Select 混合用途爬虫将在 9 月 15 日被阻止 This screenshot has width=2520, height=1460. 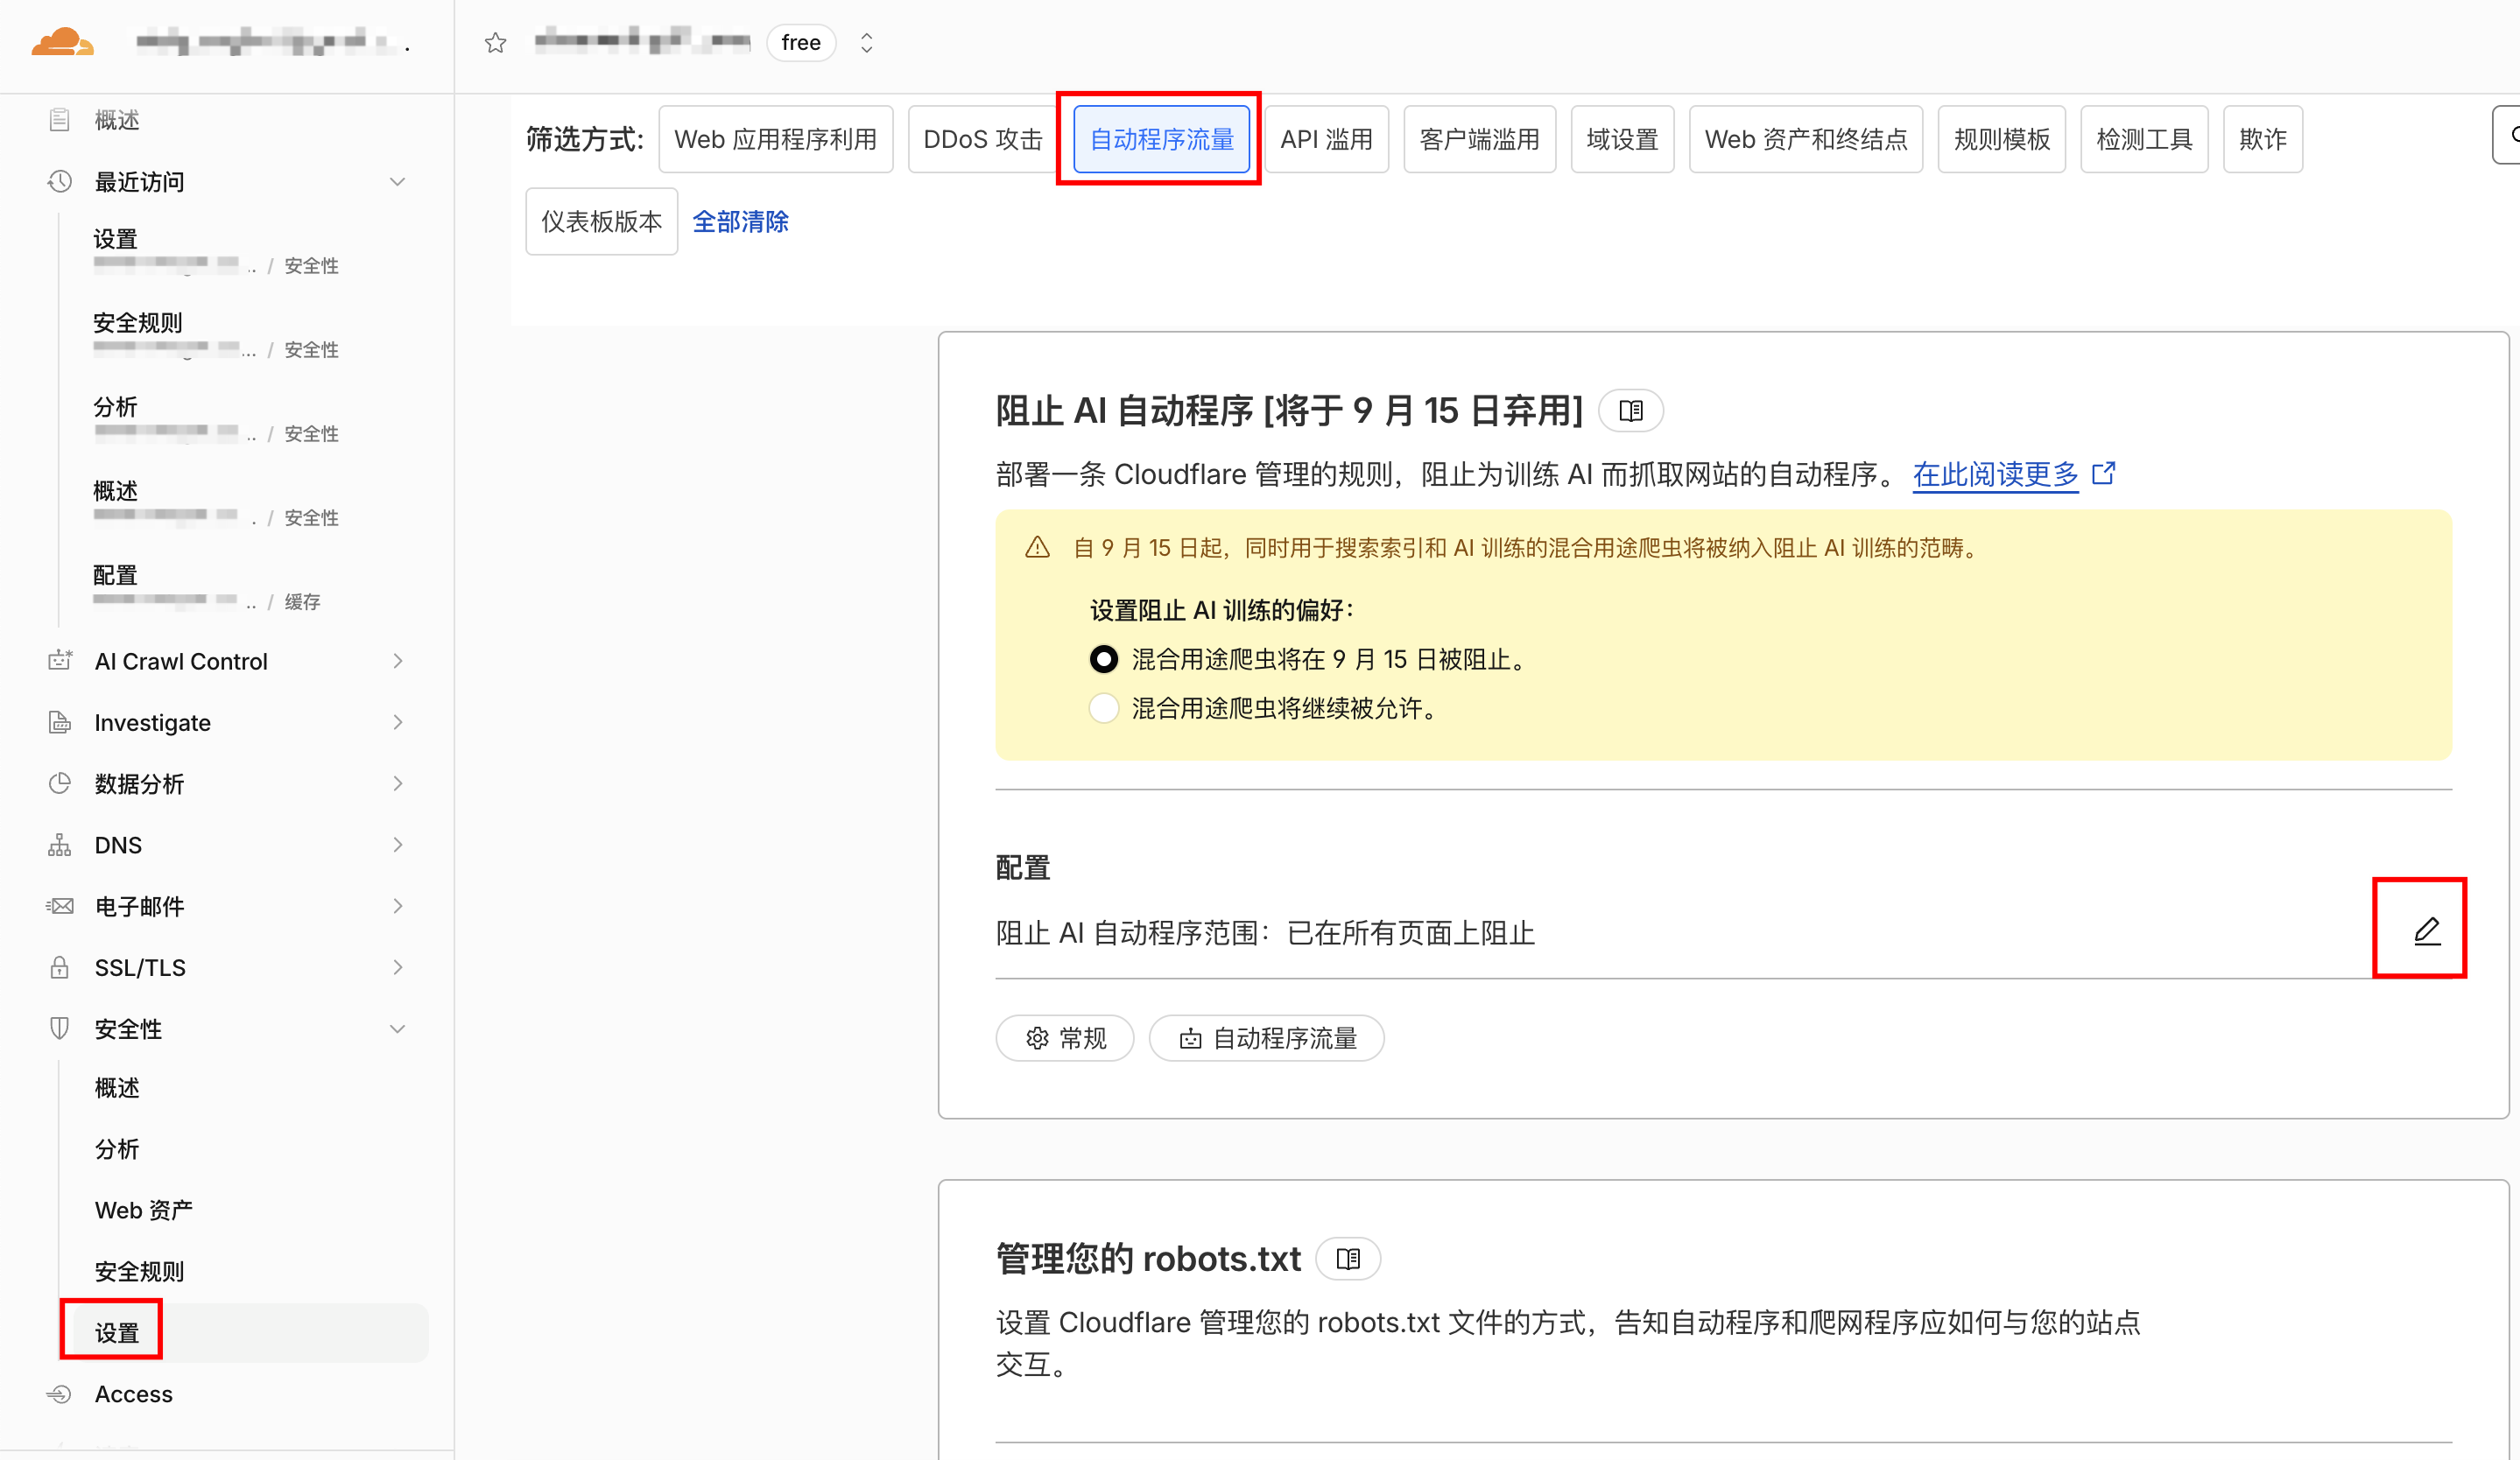click(x=1103, y=658)
